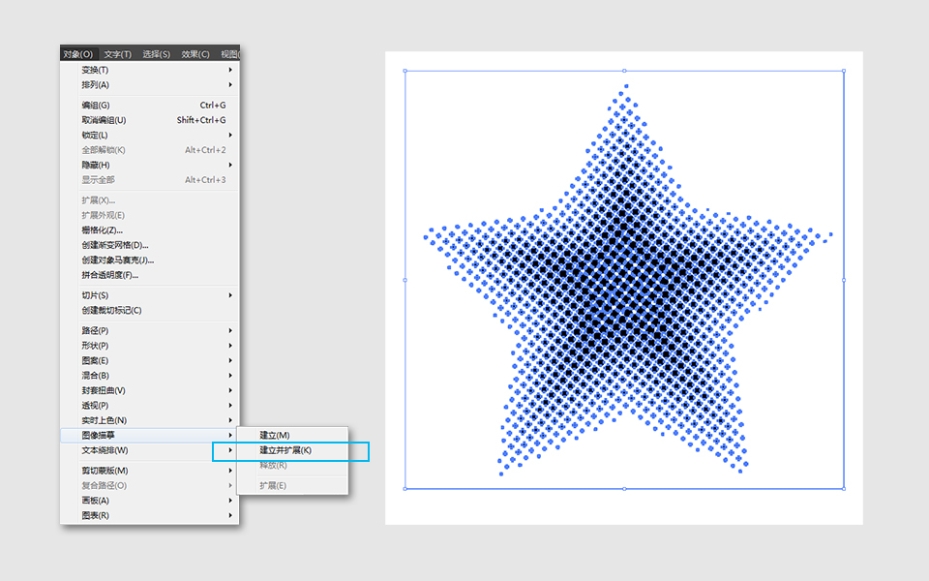929x581 pixels.
Task: Click the top-center bounding box handle
Action: 624,70
